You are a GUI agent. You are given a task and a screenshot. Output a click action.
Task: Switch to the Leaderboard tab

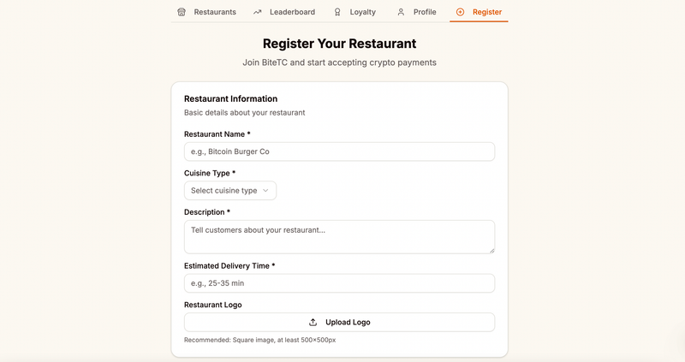pos(291,12)
